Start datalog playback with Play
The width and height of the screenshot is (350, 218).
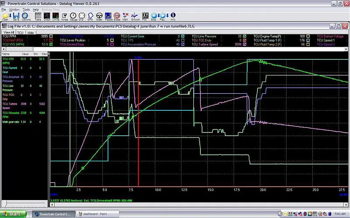pos(162,16)
